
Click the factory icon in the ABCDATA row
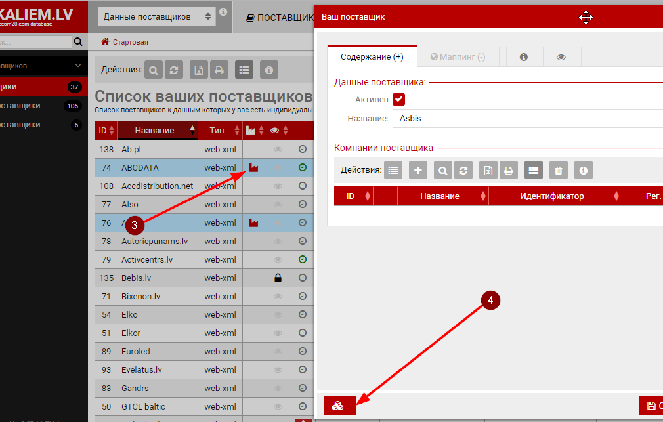point(253,168)
